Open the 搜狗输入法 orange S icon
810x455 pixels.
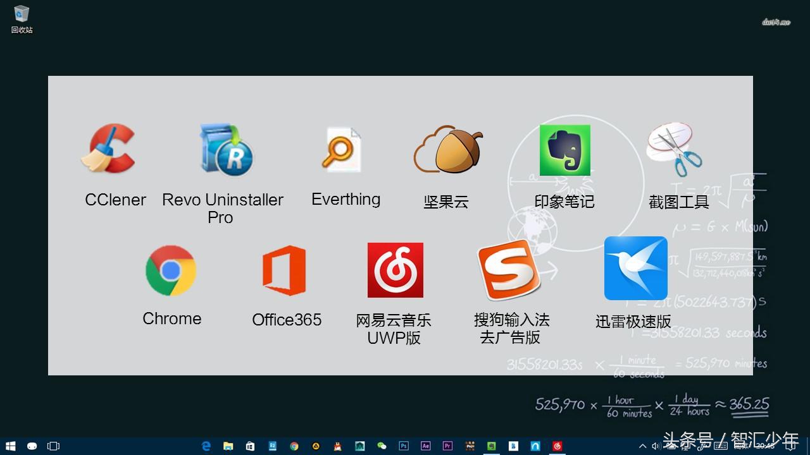[x=509, y=269]
